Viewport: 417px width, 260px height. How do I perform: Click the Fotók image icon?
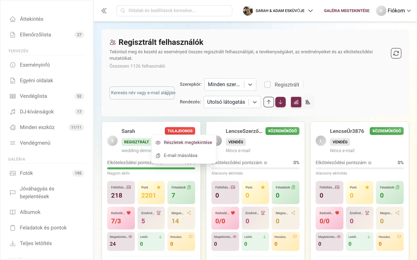[13, 173]
